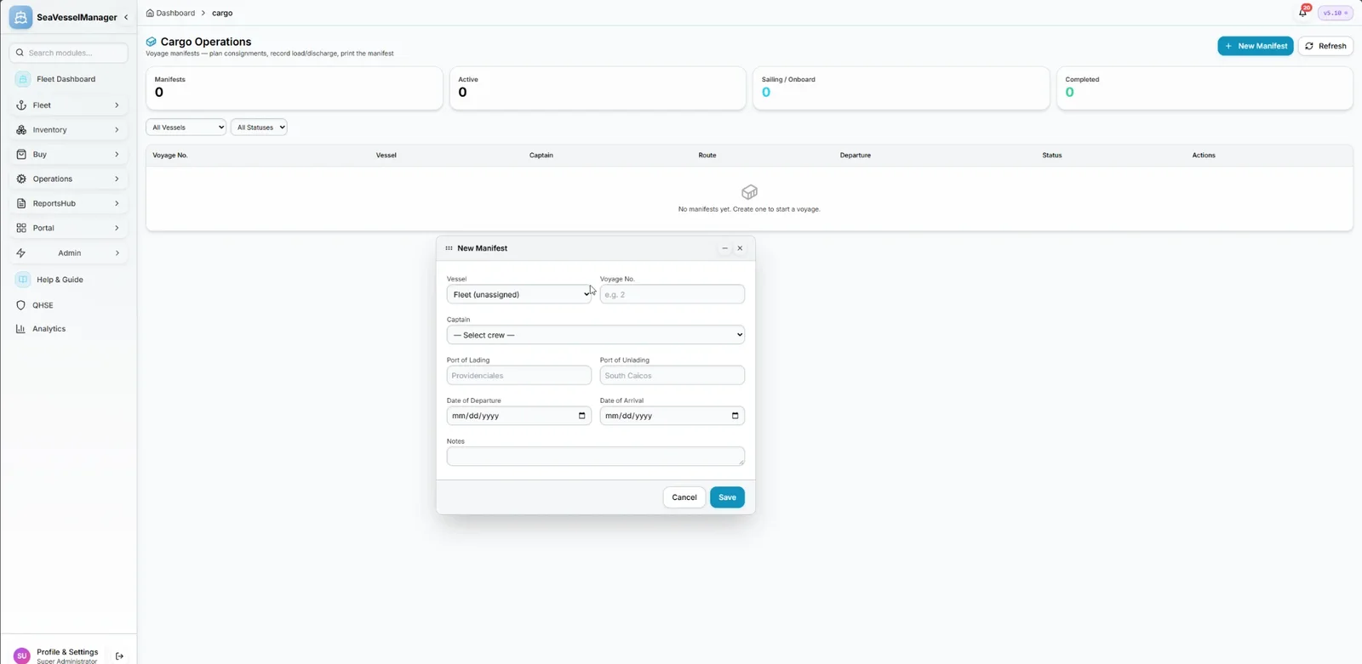Click the Manifests stat card
Viewport: 1362px width, 664px height.
pyautogui.click(x=294, y=88)
